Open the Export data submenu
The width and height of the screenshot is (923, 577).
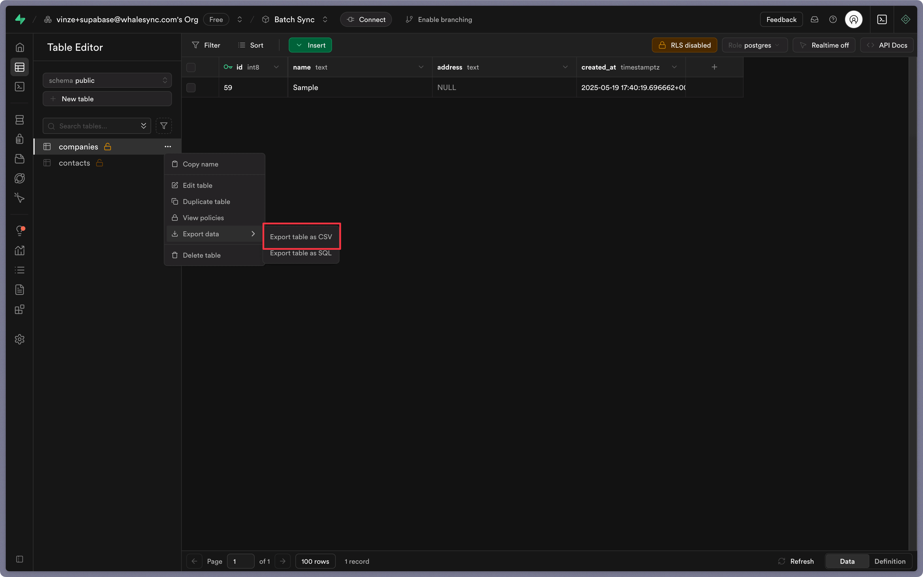214,234
